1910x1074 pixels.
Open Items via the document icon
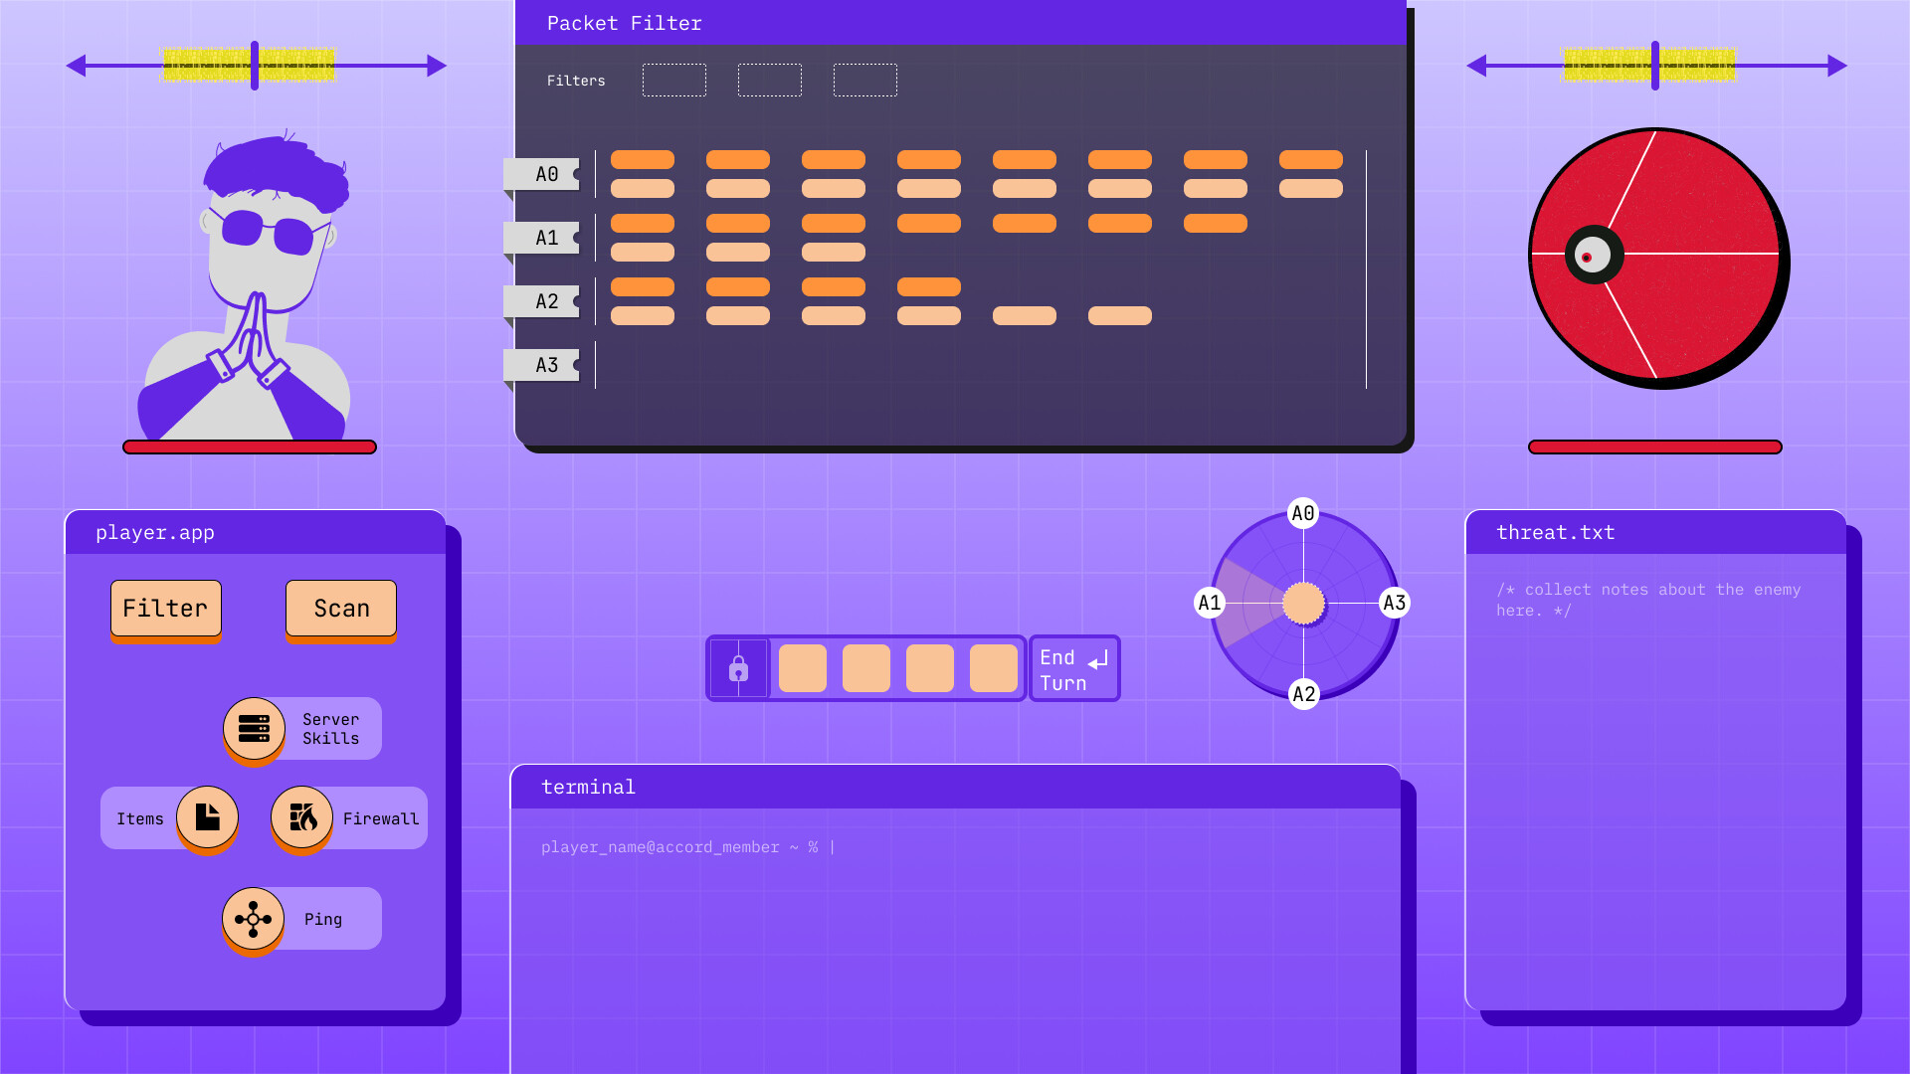pyautogui.click(x=207, y=817)
